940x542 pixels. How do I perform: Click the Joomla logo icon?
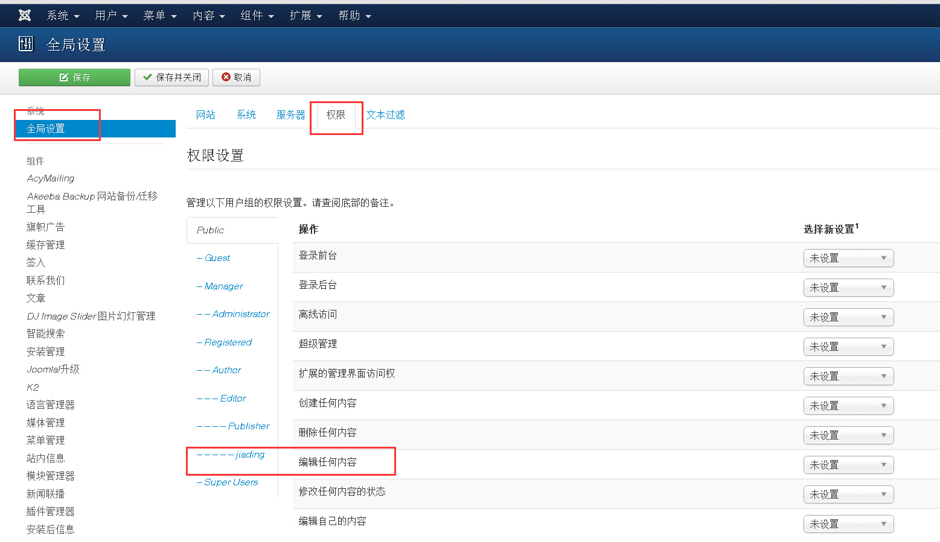[x=25, y=15]
